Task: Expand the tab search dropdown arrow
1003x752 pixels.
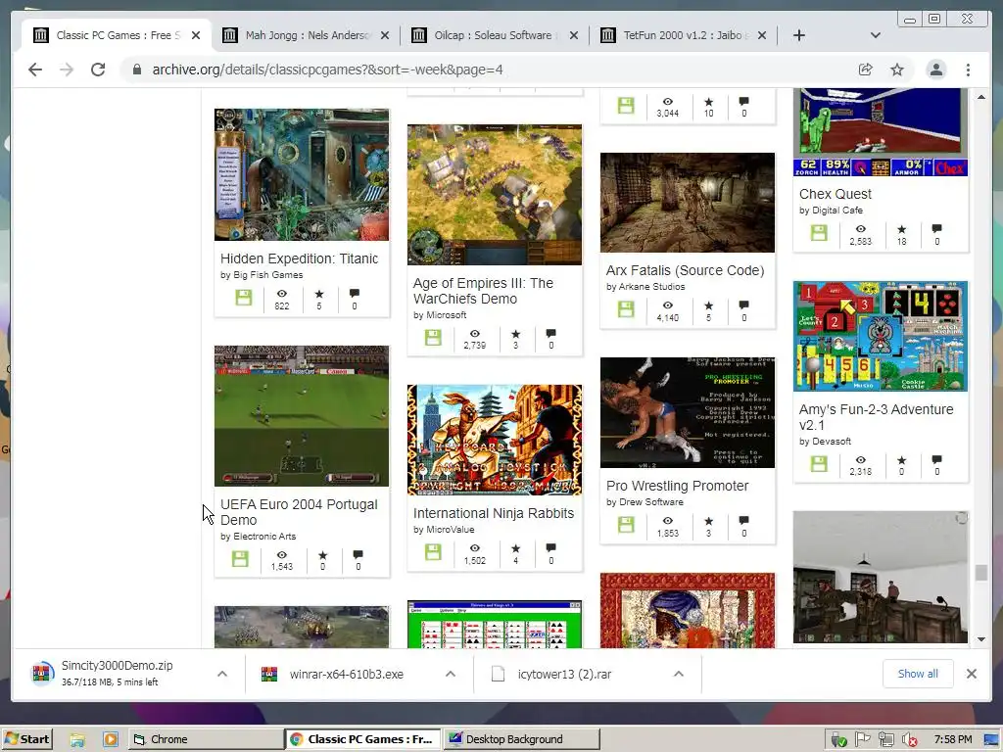Action: [876, 35]
